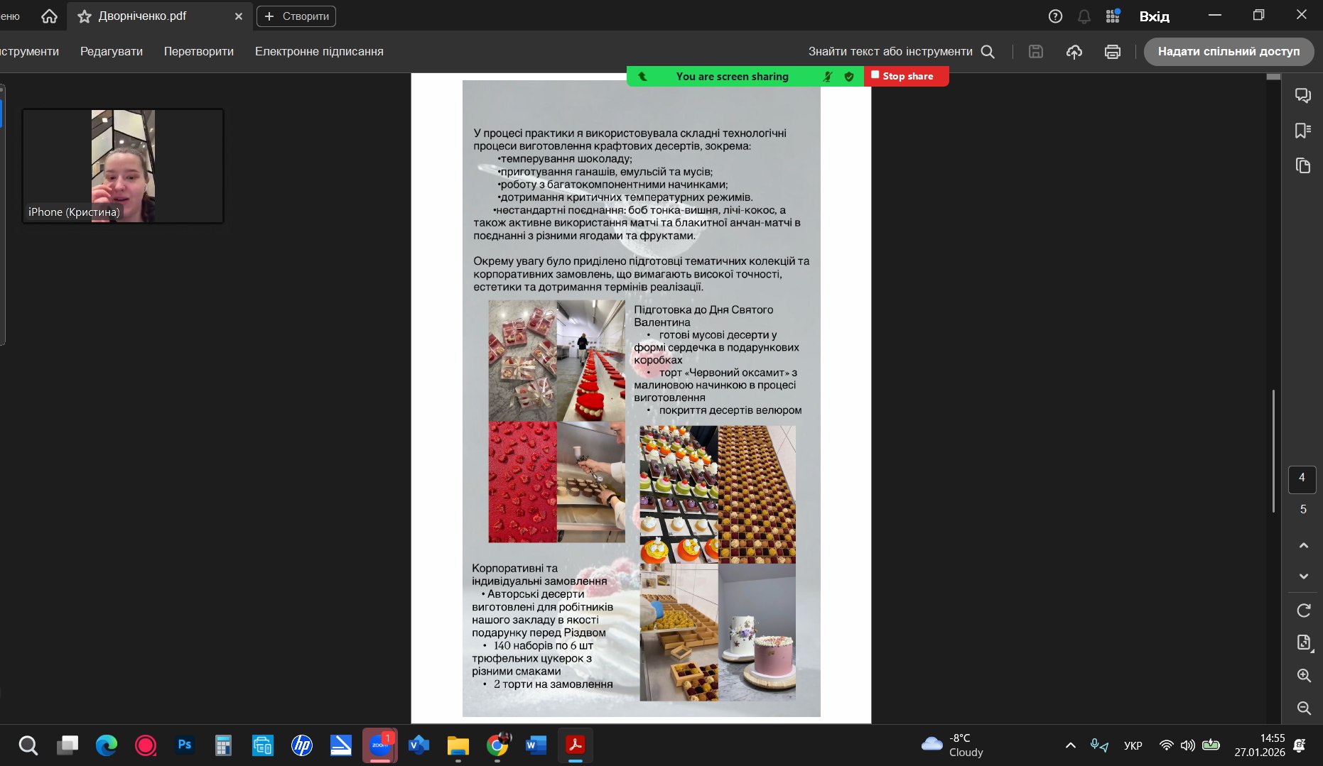The width and height of the screenshot is (1323, 766).
Task: Go to the previous page with the up chevron
Action: point(1303,545)
